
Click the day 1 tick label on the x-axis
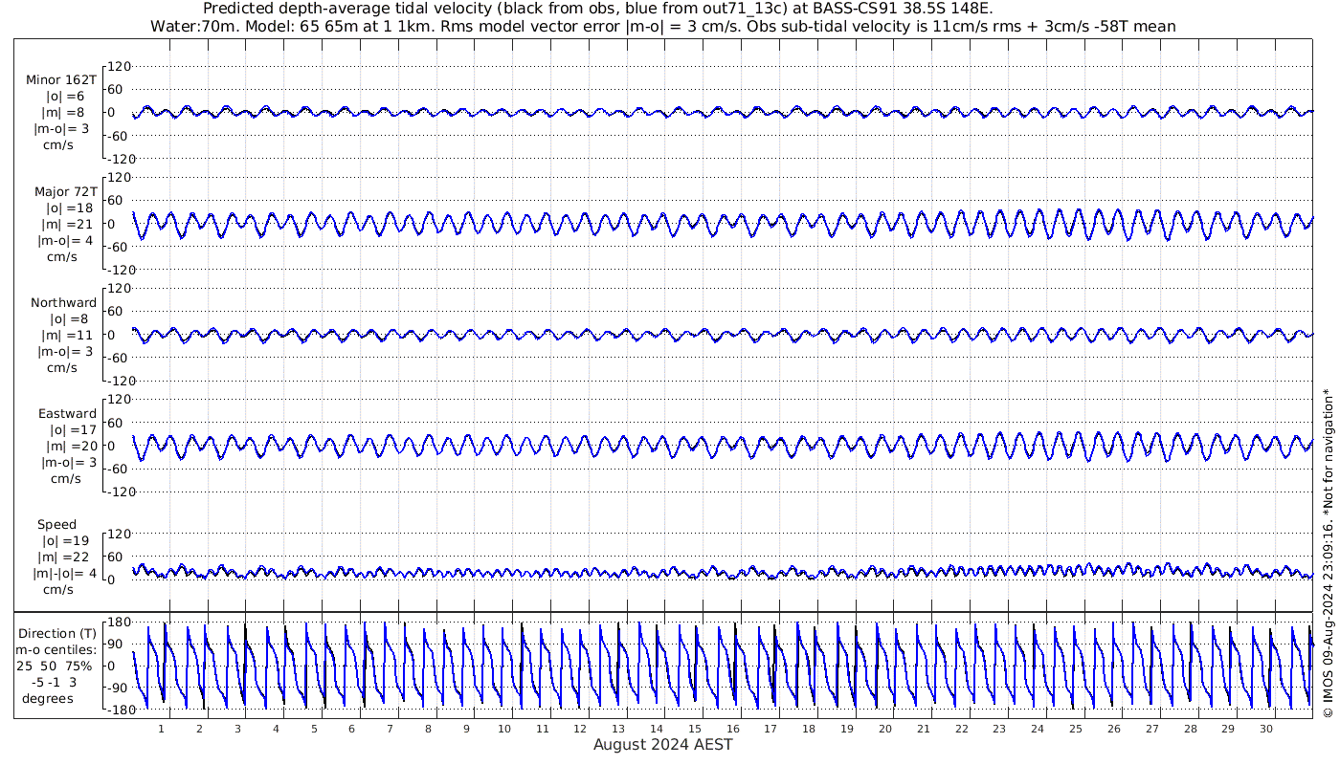pyautogui.click(x=162, y=729)
